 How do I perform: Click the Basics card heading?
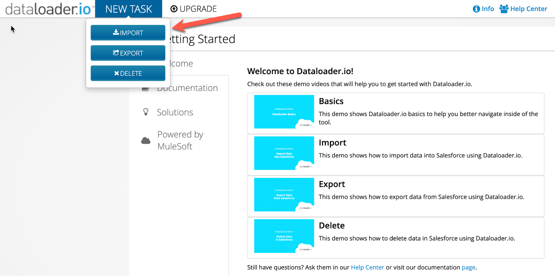tap(331, 101)
